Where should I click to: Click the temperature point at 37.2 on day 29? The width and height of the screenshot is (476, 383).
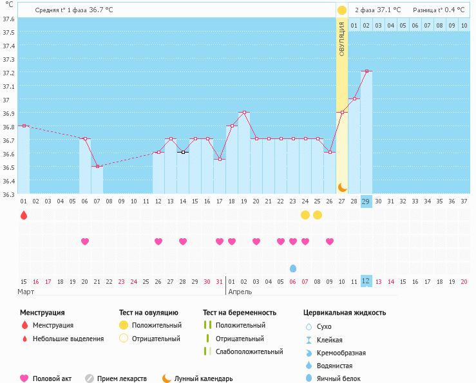pyautogui.click(x=366, y=71)
